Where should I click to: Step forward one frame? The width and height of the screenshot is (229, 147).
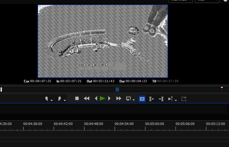click(109, 98)
